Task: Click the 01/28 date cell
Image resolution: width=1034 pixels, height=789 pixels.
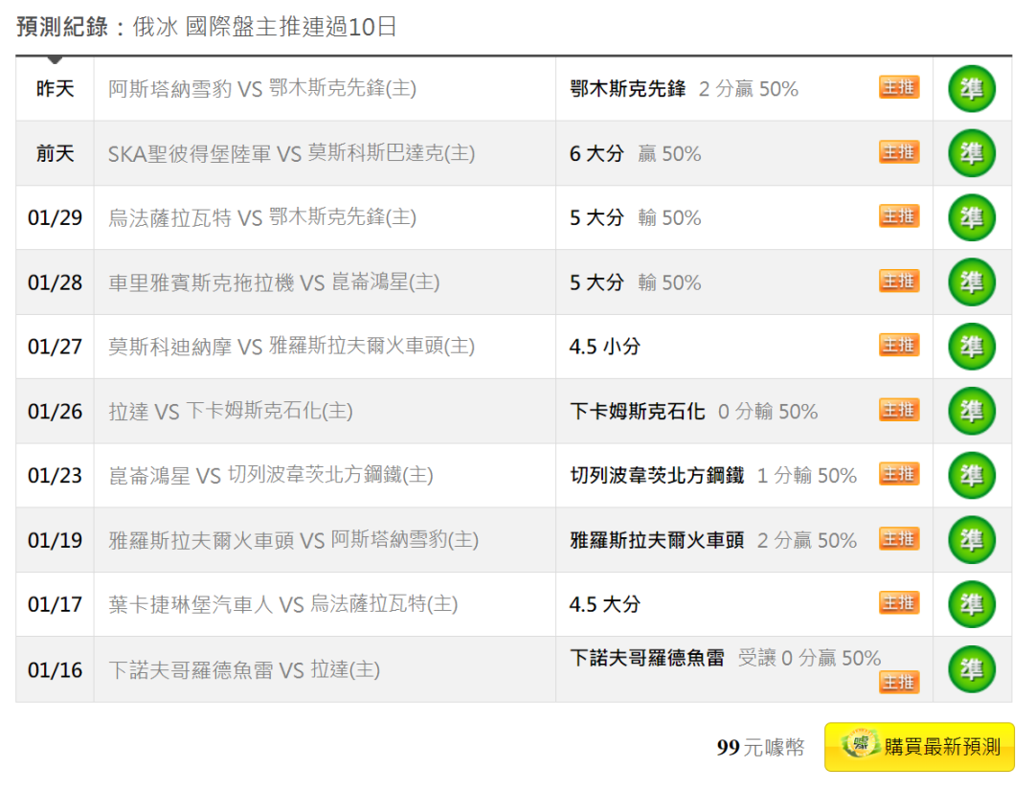Action: tap(55, 282)
